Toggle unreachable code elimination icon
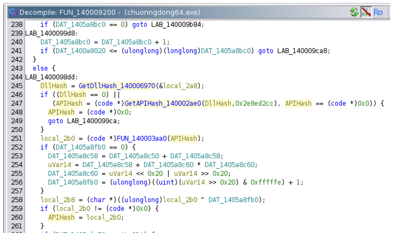The height and width of the screenshot is (237, 393). [366, 12]
